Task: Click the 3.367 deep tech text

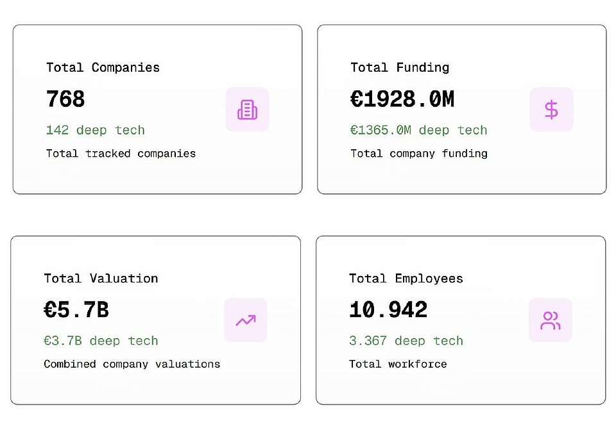Action: pyautogui.click(x=406, y=341)
